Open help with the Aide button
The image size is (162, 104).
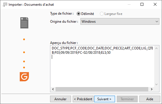pyautogui.click(x=150, y=99)
